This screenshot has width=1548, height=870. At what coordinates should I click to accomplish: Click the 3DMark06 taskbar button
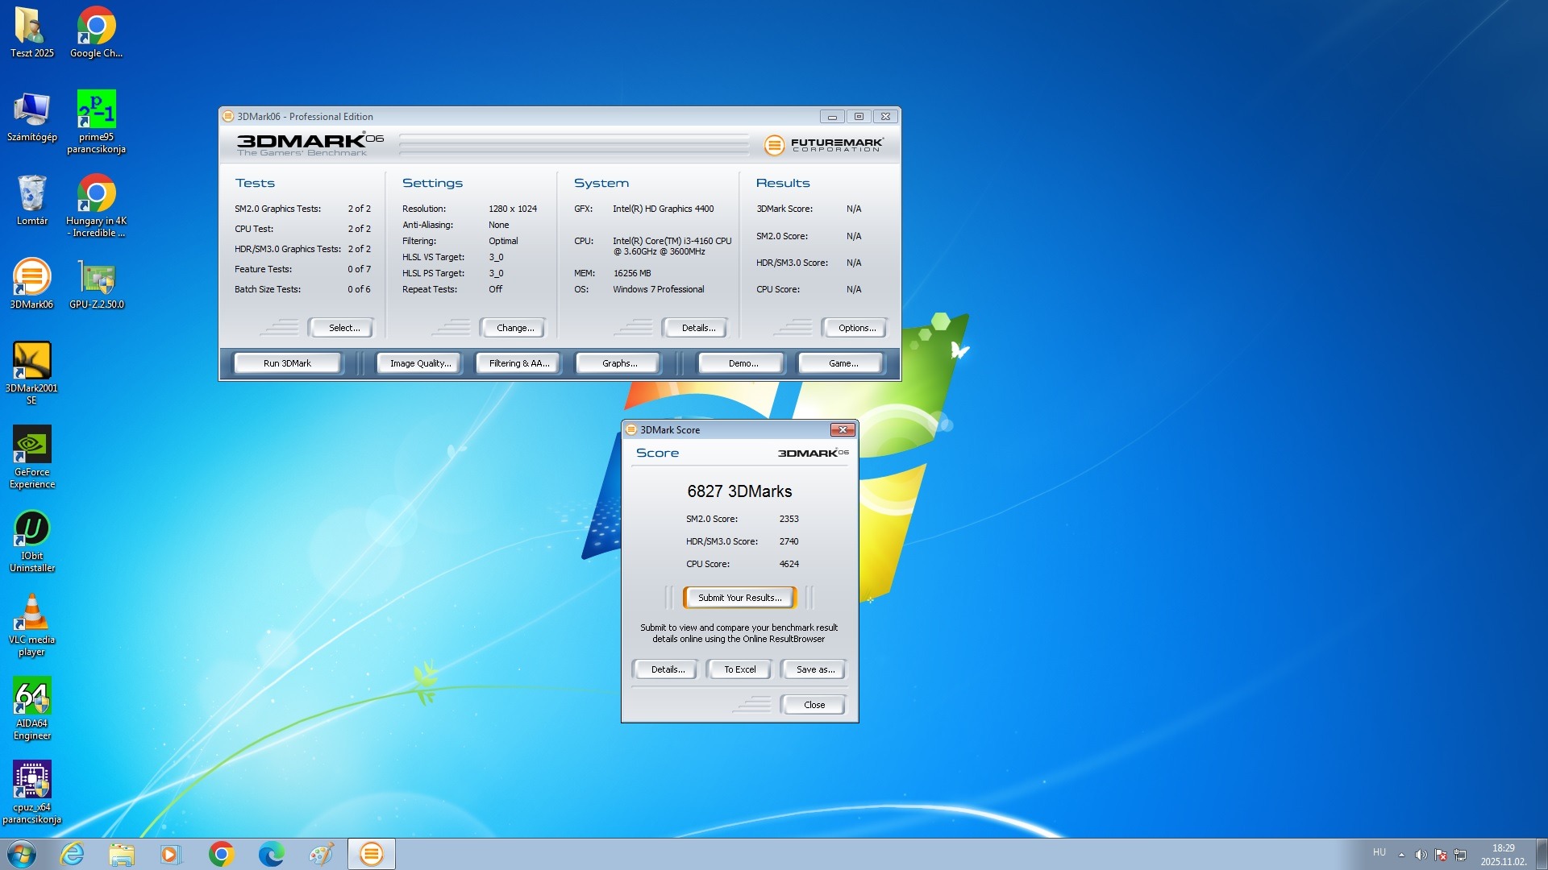(372, 854)
